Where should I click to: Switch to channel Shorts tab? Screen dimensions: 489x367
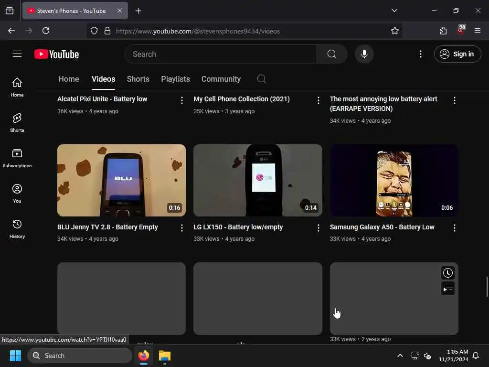tap(138, 79)
